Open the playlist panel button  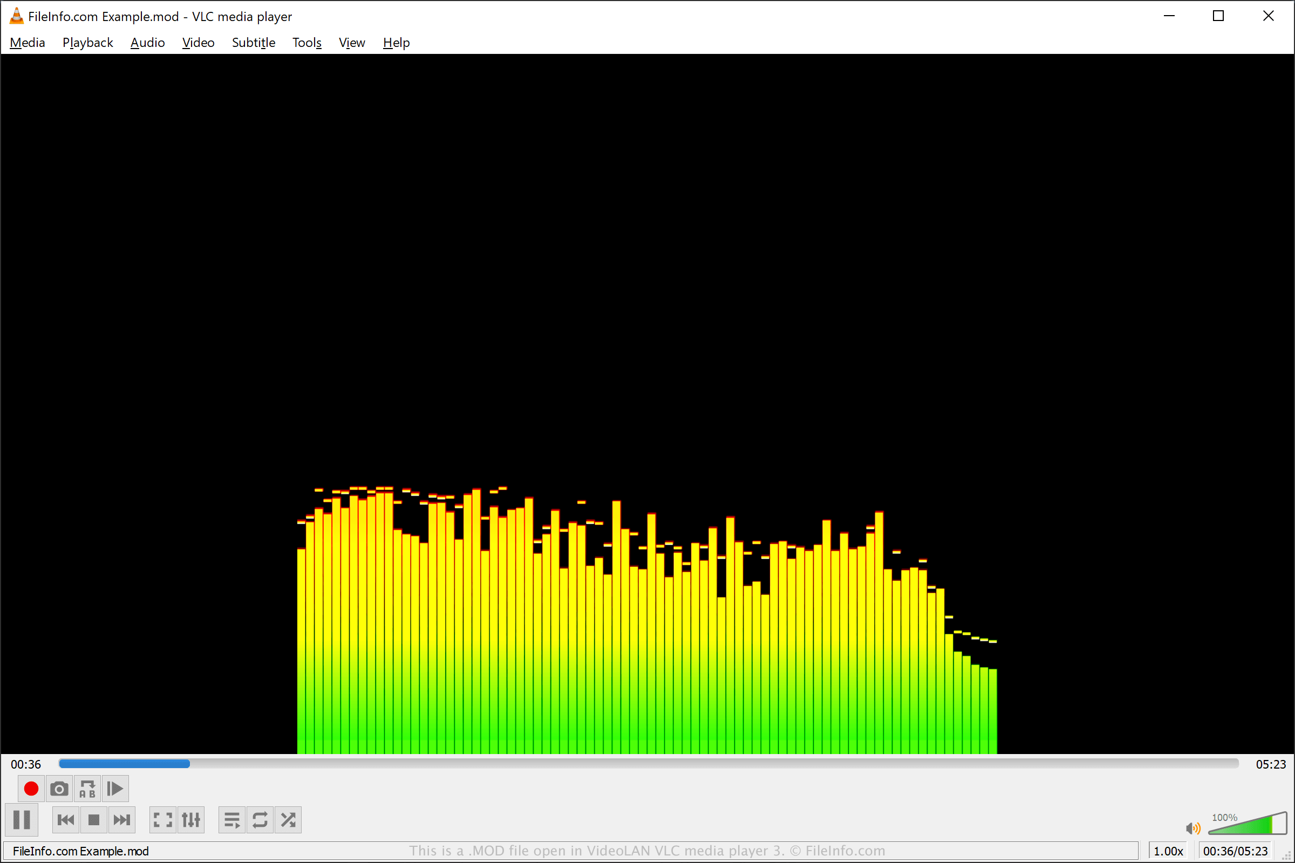click(x=232, y=820)
